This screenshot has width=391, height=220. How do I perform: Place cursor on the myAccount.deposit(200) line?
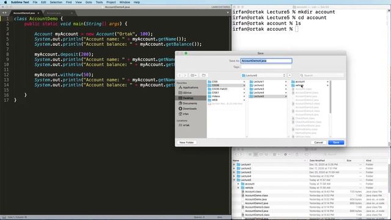tap(64, 54)
